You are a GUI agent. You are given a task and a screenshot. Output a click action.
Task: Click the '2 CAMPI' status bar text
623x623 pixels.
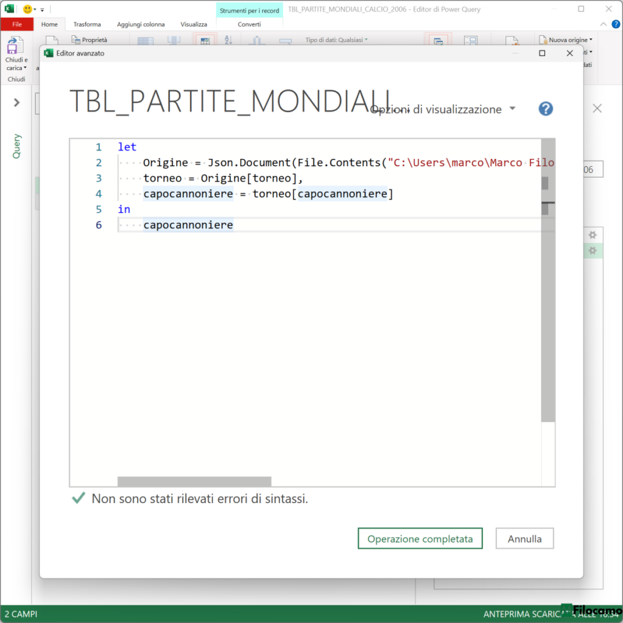21,614
